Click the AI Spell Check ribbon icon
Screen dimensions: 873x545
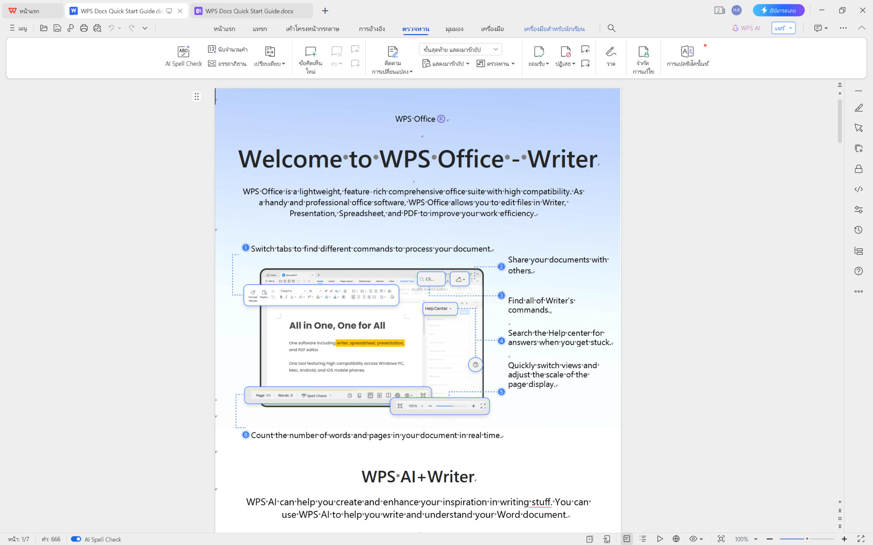pos(183,52)
